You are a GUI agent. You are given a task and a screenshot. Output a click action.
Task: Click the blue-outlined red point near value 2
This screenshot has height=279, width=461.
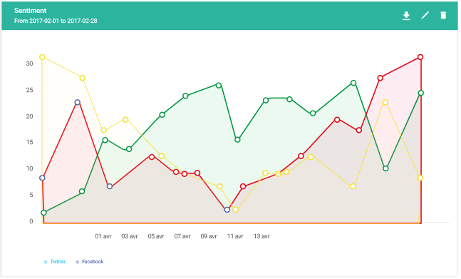[x=227, y=210]
